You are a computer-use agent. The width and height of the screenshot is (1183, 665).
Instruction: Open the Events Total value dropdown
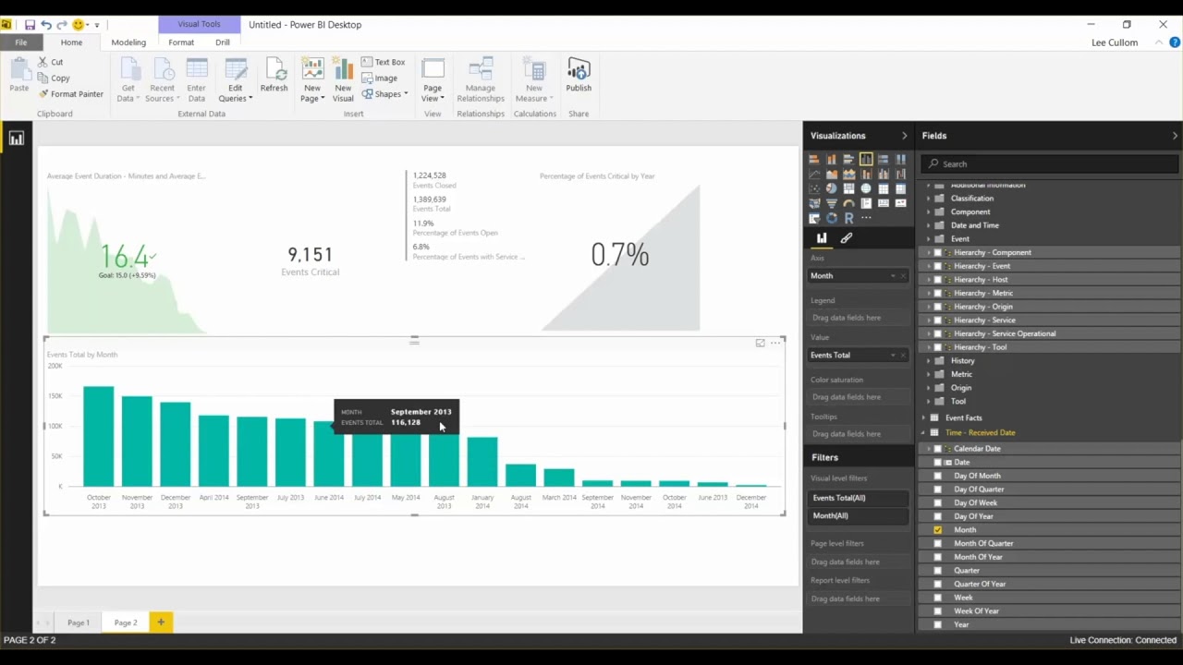893,356
